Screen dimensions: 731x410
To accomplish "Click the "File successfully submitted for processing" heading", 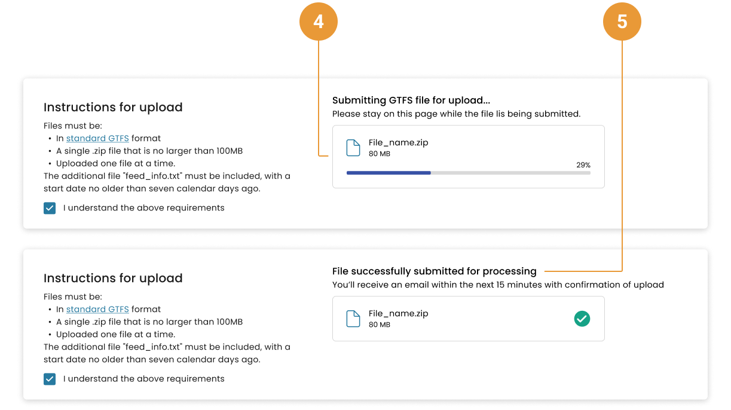I will point(434,271).
